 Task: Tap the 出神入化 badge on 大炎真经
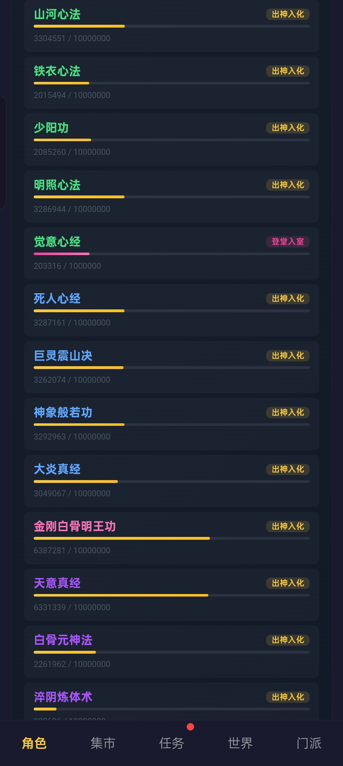pyautogui.click(x=288, y=469)
